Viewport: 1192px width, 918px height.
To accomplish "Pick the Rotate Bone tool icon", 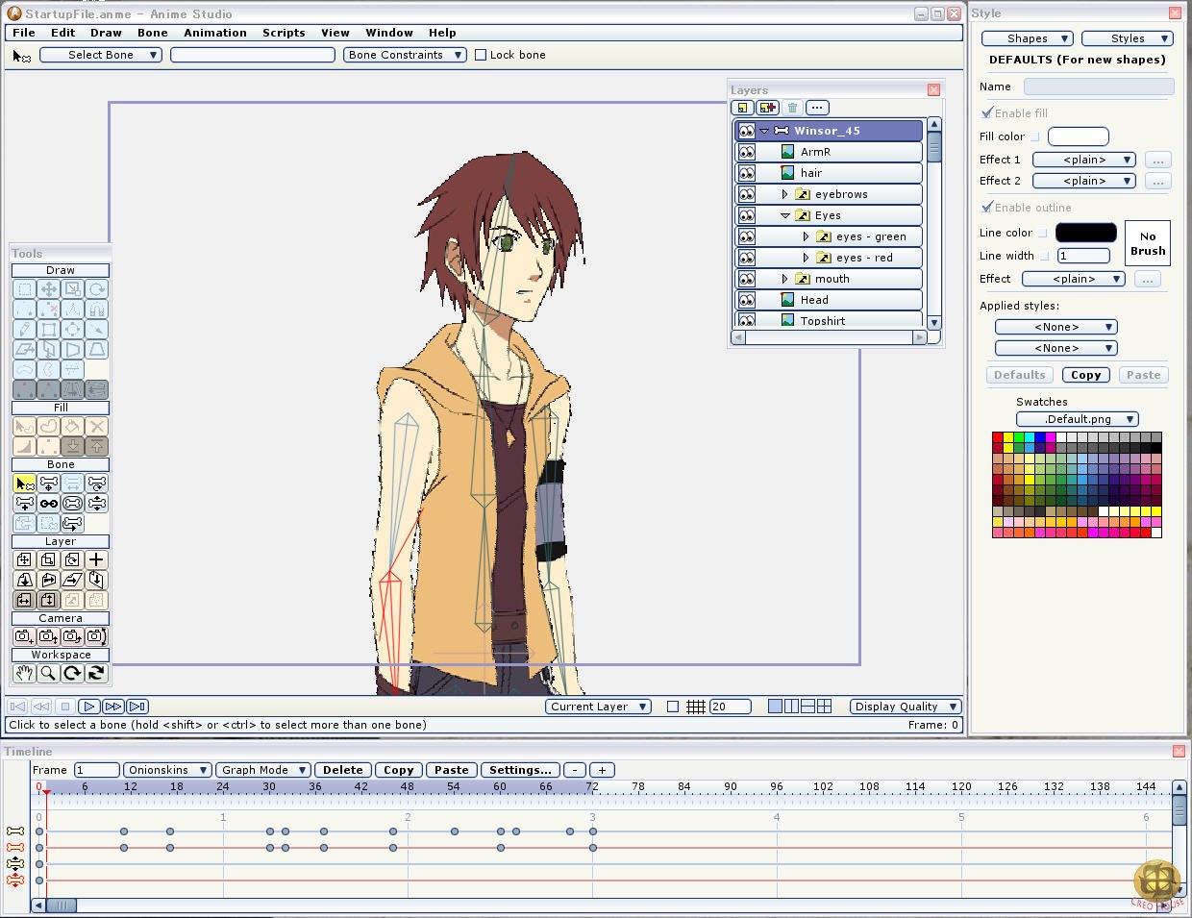I will coord(96,484).
